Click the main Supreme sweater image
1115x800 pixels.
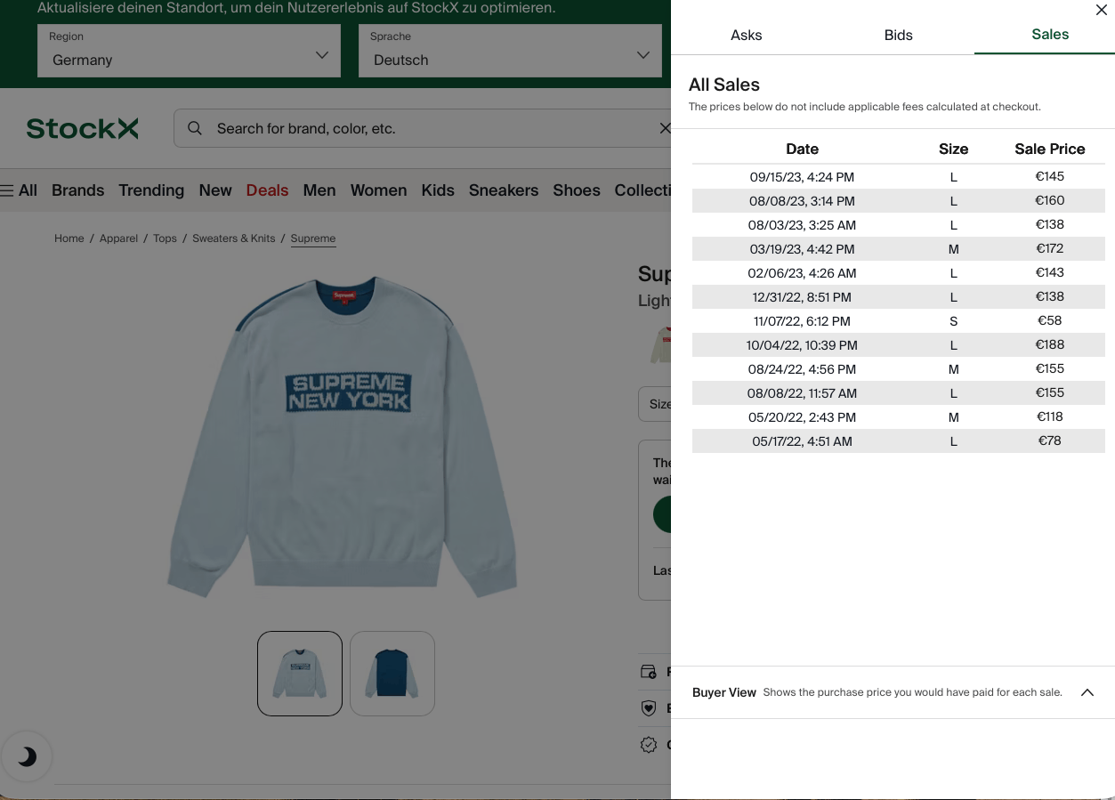pos(343,436)
